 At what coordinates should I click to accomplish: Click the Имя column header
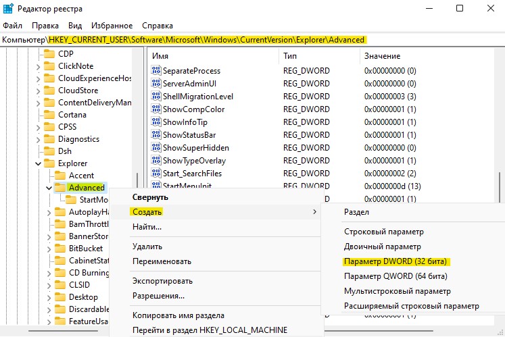coord(214,55)
